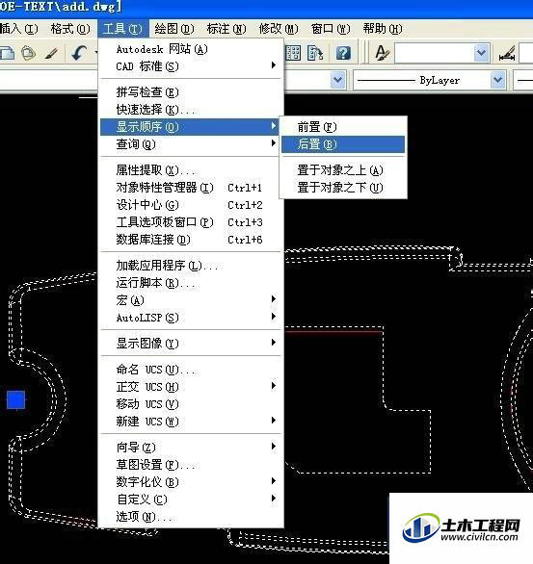This screenshot has height=564, width=533.
Task: Expand the 向导 submenu
Action: pyautogui.click(x=274, y=447)
